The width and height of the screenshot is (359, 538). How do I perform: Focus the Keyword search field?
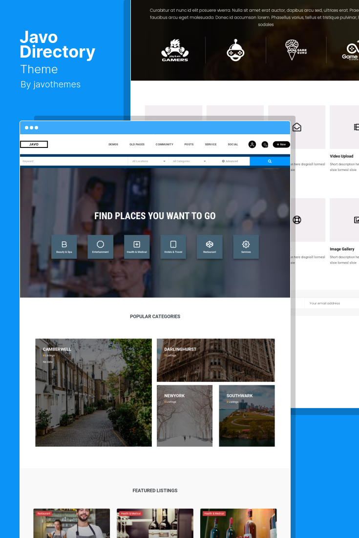74,161
